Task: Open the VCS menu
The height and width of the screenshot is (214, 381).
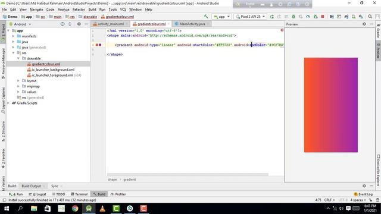Action: point(123,10)
